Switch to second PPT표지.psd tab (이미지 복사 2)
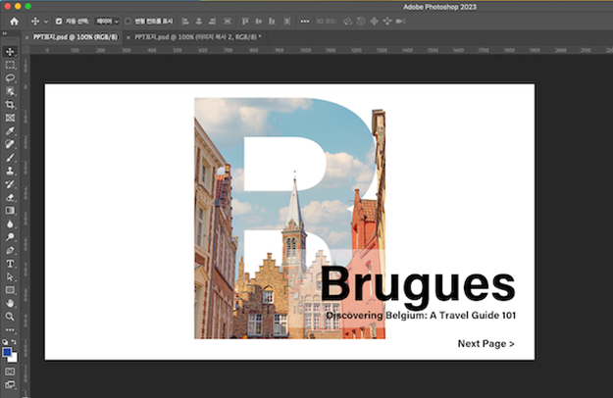The width and height of the screenshot is (613, 398). (194, 36)
